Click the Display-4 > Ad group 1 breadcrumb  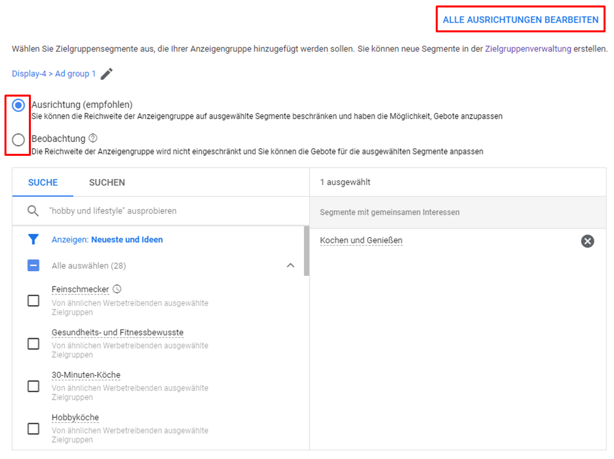54,74
